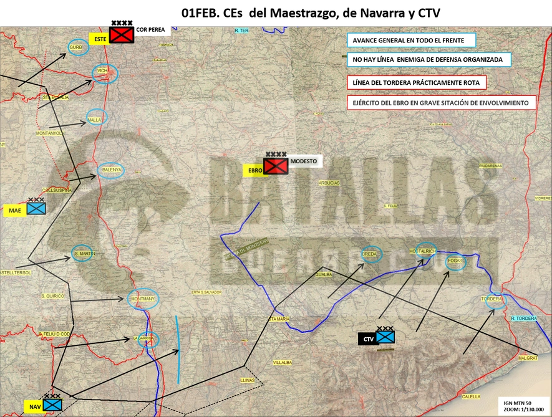Click 'LÍNEA DEL TORDERA PRÁCTICAMENTE ROTA' box
552x417 pixels.
pyautogui.click(x=417, y=83)
